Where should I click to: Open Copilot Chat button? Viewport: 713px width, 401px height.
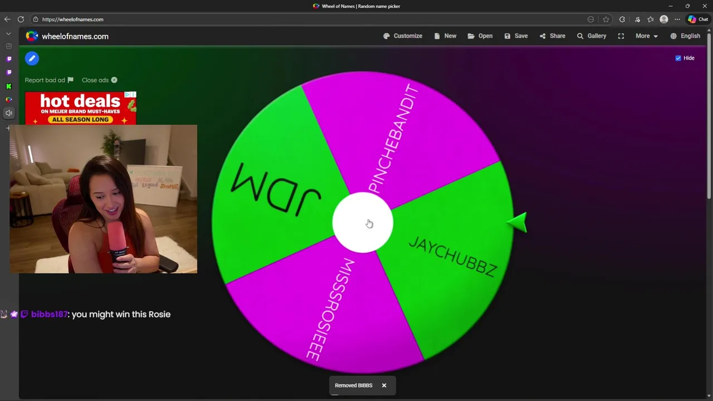click(x=698, y=19)
